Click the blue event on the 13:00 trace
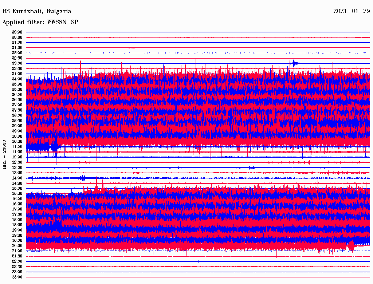This screenshot has width=373, height=284. tap(252, 167)
